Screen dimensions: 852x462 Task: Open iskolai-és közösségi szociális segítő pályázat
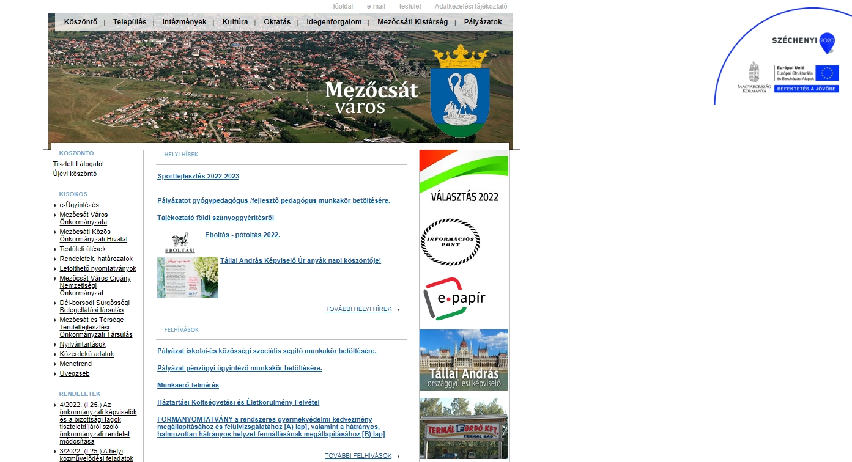[267, 351]
